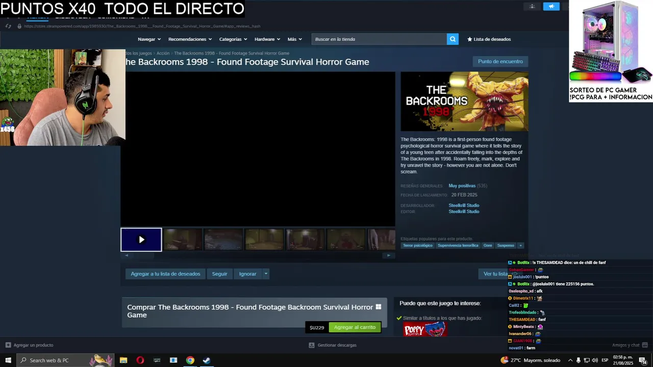Image resolution: width=653 pixels, height=367 pixels.
Task: Click the Gestionar descargas label
Action: click(x=337, y=345)
